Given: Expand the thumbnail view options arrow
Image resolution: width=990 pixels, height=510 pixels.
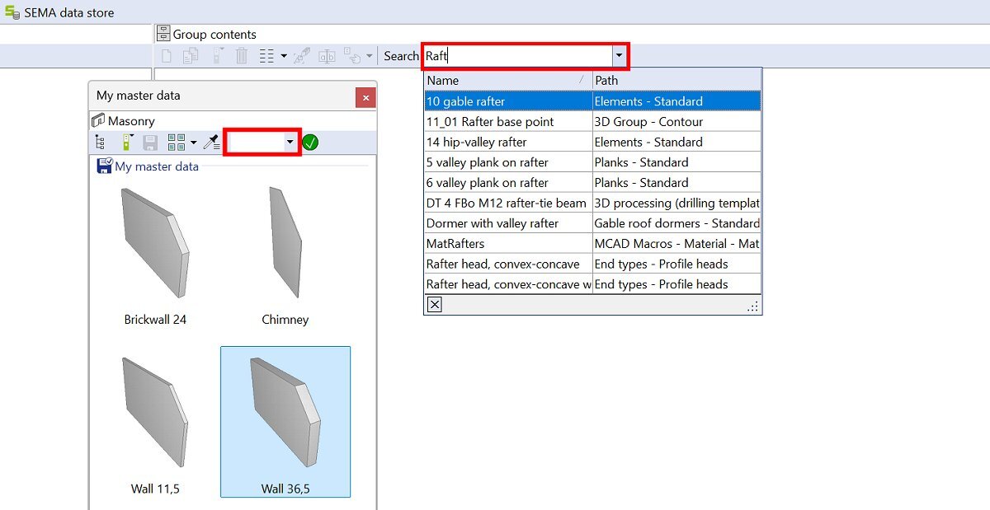Looking at the screenshot, I should (x=194, y=143).
